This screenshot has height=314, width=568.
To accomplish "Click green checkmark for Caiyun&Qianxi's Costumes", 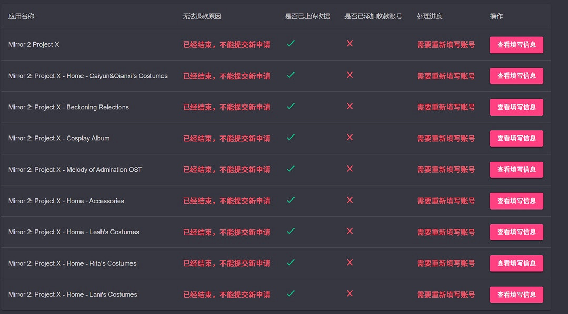I will [290, 75].
